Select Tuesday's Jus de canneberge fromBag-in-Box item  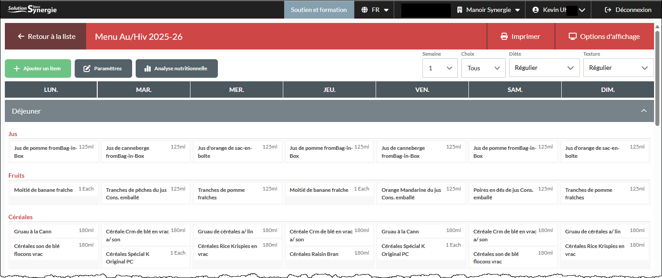click(145, 152)
